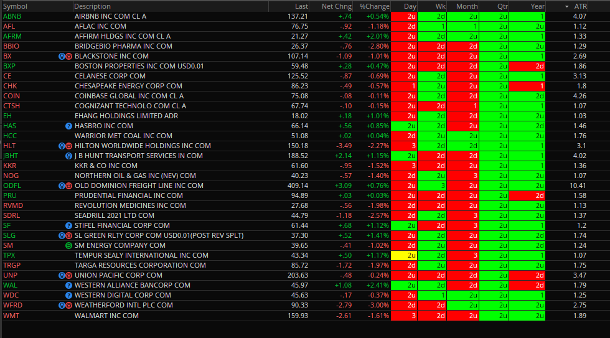Click REVOLUTION MEDICINES INC COM description
Image resolution: width=610 pixels, height=338 pixels.
(x=130, y=206)
